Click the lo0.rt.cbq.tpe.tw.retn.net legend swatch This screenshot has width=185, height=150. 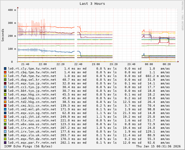coord(5,72)
